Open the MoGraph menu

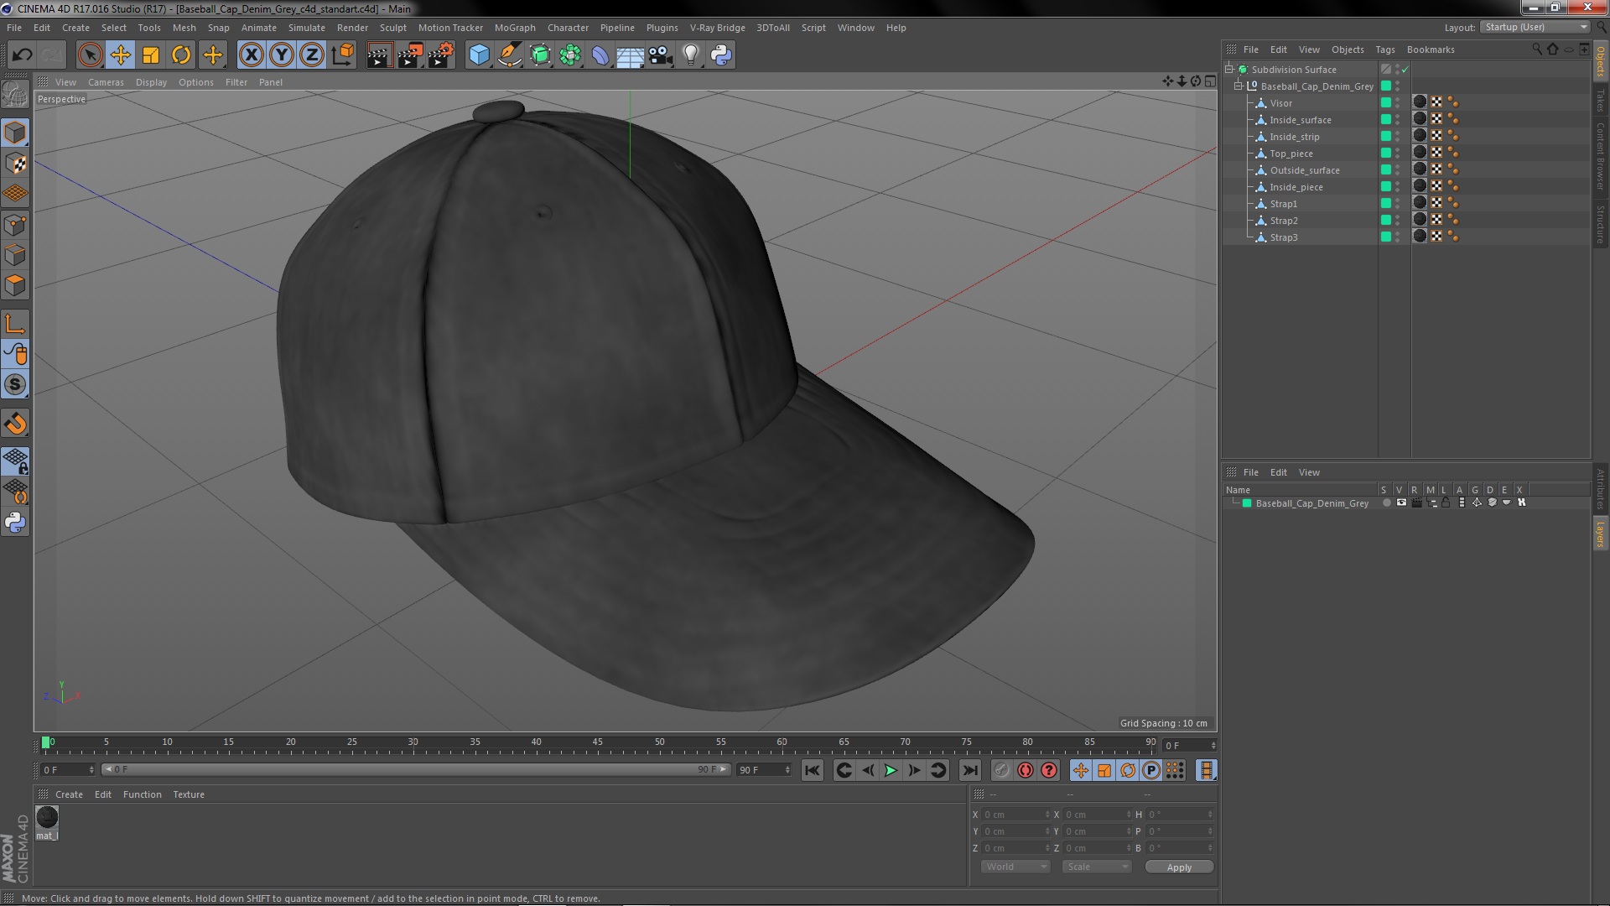click(x=515, y=28)
